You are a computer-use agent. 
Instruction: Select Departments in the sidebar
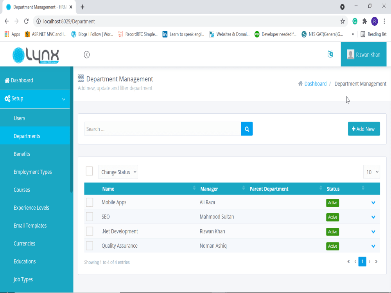pyautogui.click(x=35, y=136)
